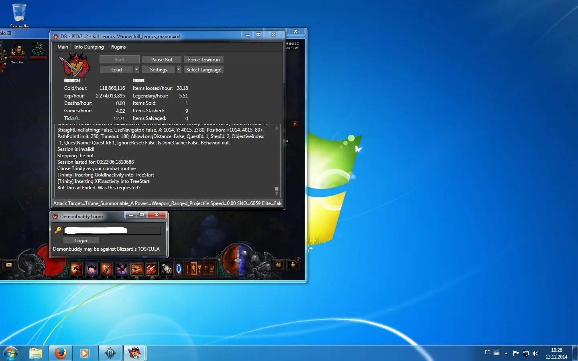
Task: Click the Login button
Action: (x=81, y=240)
